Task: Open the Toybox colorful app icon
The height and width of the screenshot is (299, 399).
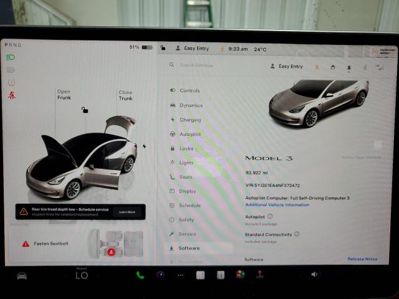Action: click(x=240, y=275)
